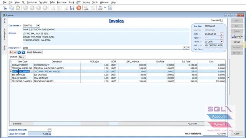Click the last record navigation toolbar icon

[x=45, y=8]
